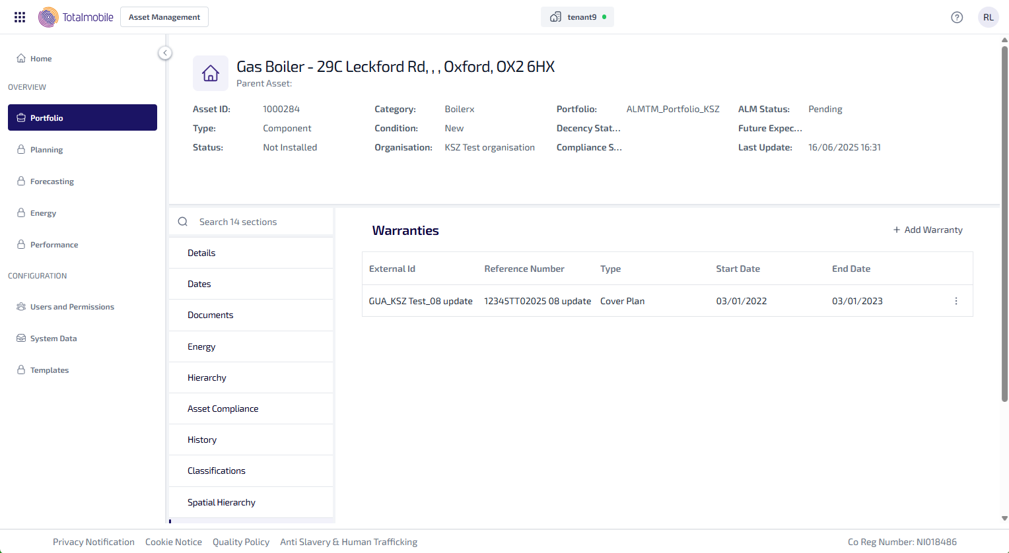Image resolution: width=1009 pixels, height=553 pixels.
Task: Open the Privacy Notification link
Action: [x=94, y=542]
